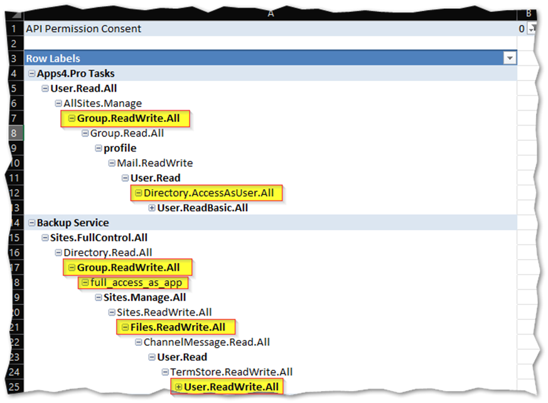The height and width of the screenshot is (403, 548).
Task: Collapse the highlighted Group.ReadWrite.All node
Action: (71, 118)
